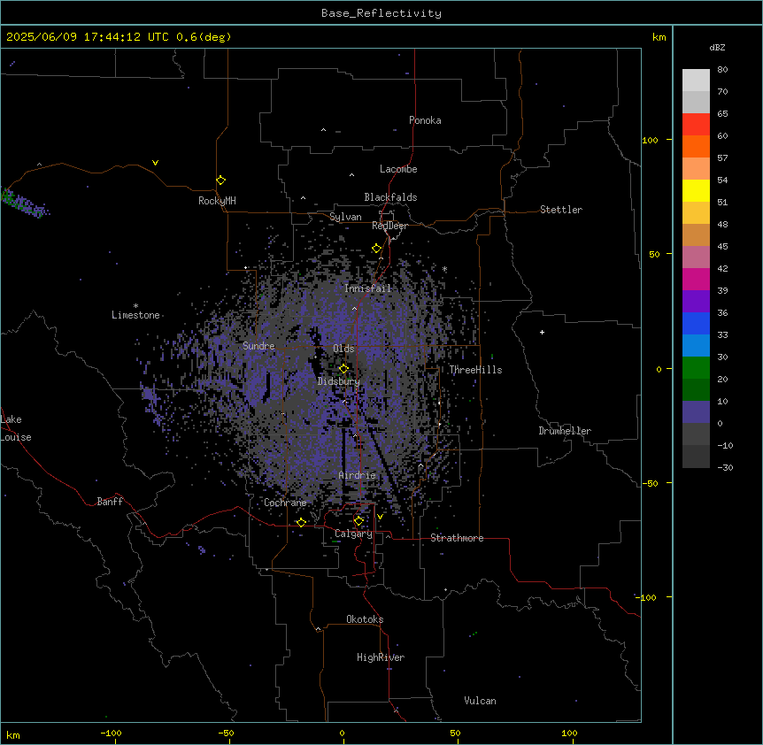Image resolution: width=763 pixels, height=745 pixels.
Task: Click the 80 value in the dBZ legend
Action: [722, 70]
